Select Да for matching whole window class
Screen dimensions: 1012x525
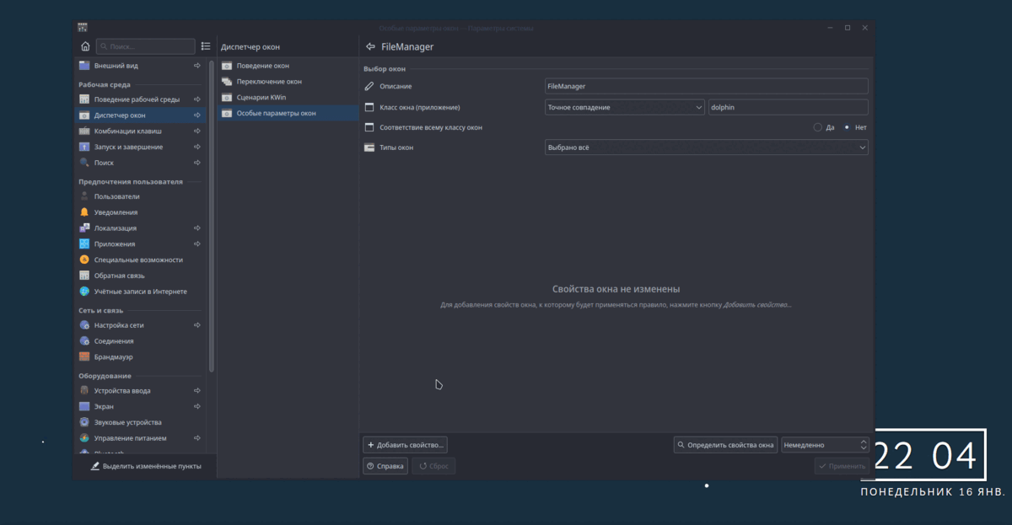824,127
